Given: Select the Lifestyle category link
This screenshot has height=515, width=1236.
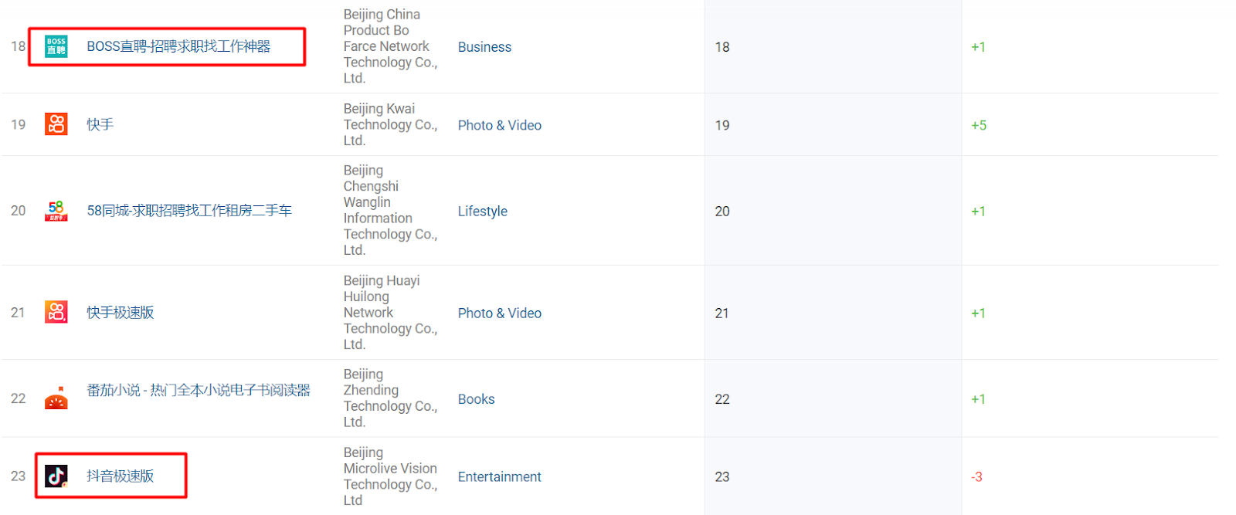Looking at the screenshot, I should tap(483, 211).
